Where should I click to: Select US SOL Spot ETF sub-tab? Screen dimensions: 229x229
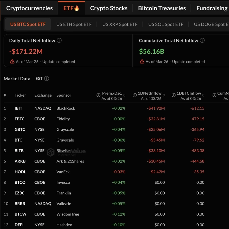click(165, 24)
